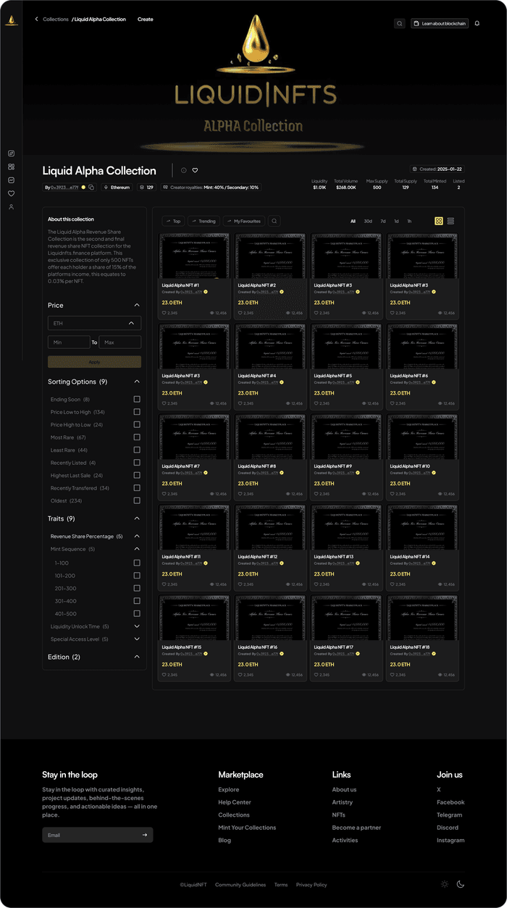Collapse the Traits section
This screenshot has width=507, height=908.
point(137,518)
